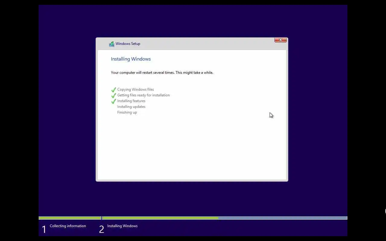Click the Windows Setup title bar icon

112,44
